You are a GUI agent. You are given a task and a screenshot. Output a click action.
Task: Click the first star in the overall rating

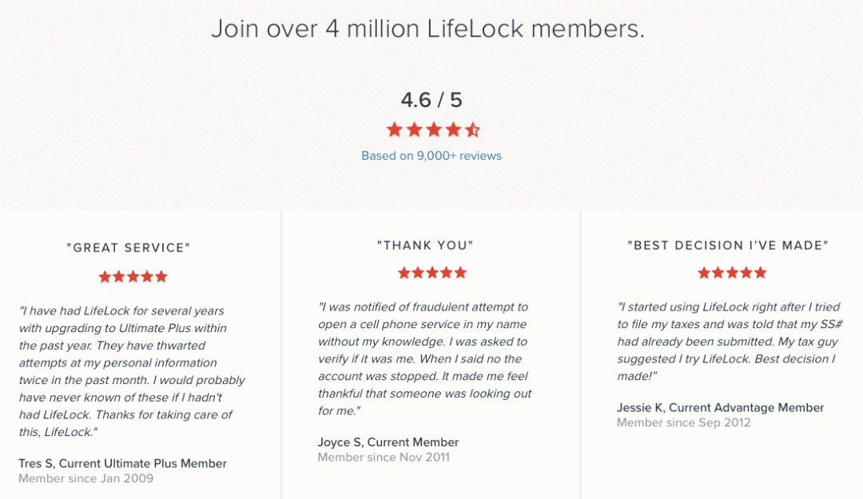coord(394,129)
